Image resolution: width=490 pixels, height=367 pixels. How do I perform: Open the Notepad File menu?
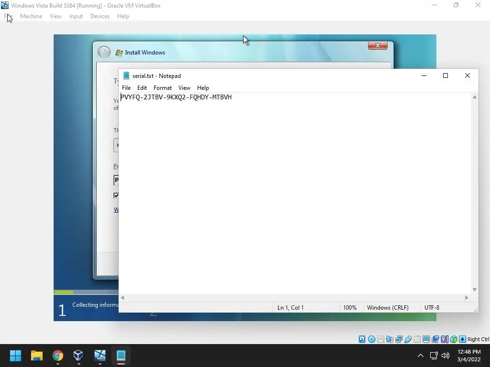[126, 88]
